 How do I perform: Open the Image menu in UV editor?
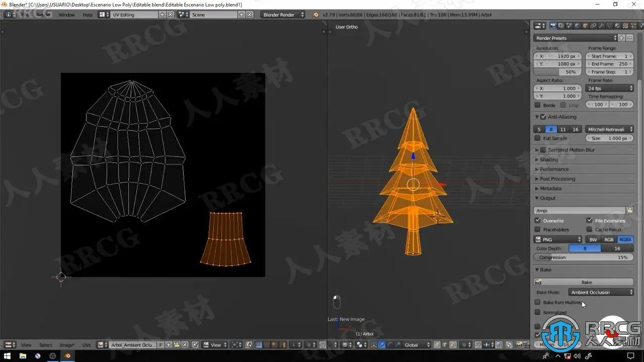tap(67, 345)
